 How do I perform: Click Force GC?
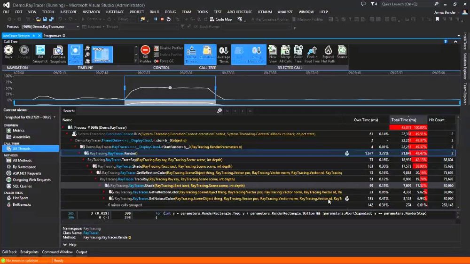click(164, 61)
